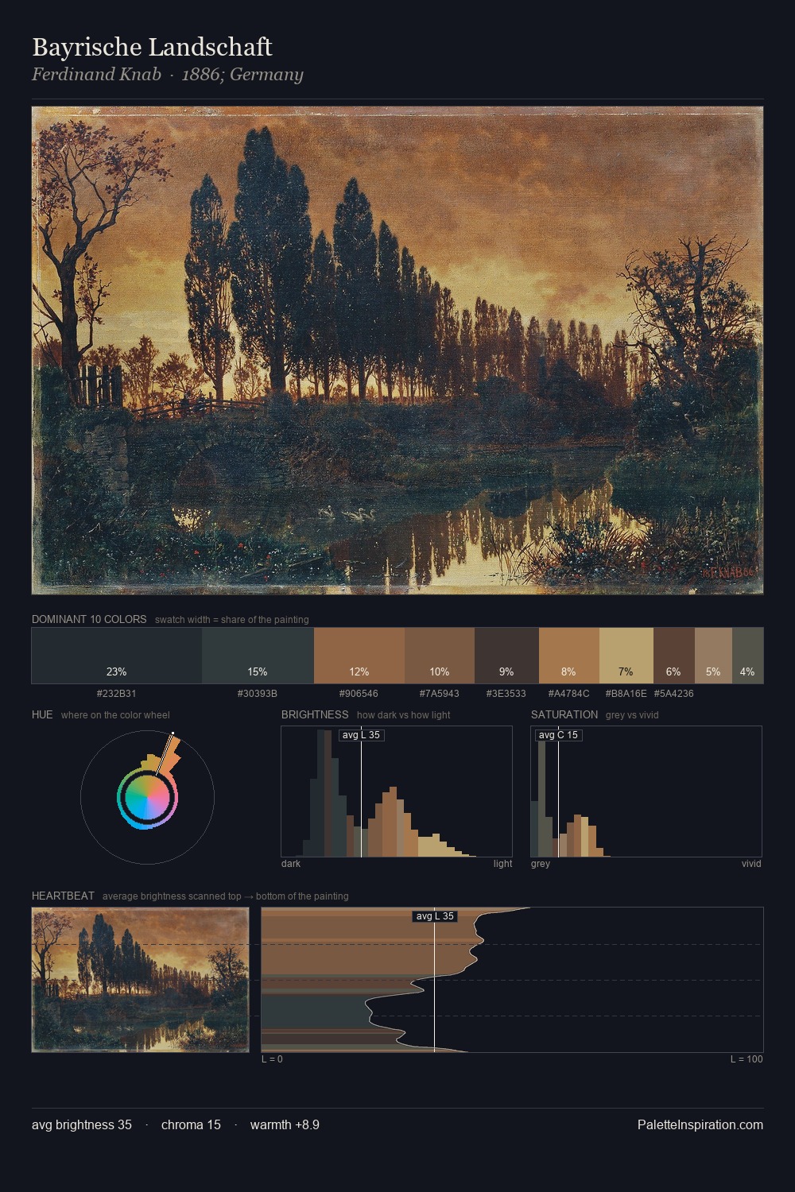Click the 4% color swatch
This screenshot has width=795, height=1192.
pos(747,656)
